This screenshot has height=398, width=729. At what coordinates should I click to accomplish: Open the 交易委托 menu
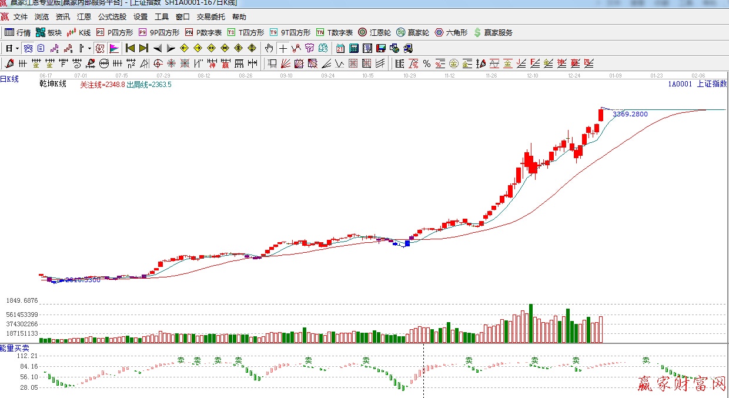click(210, 17)
